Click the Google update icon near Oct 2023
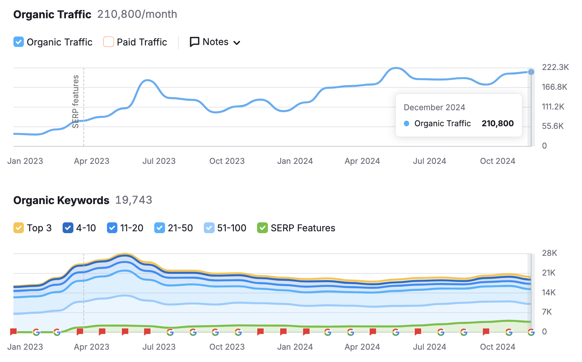Image resolution: width=582 pixels, height=362 pixels. 216,332
